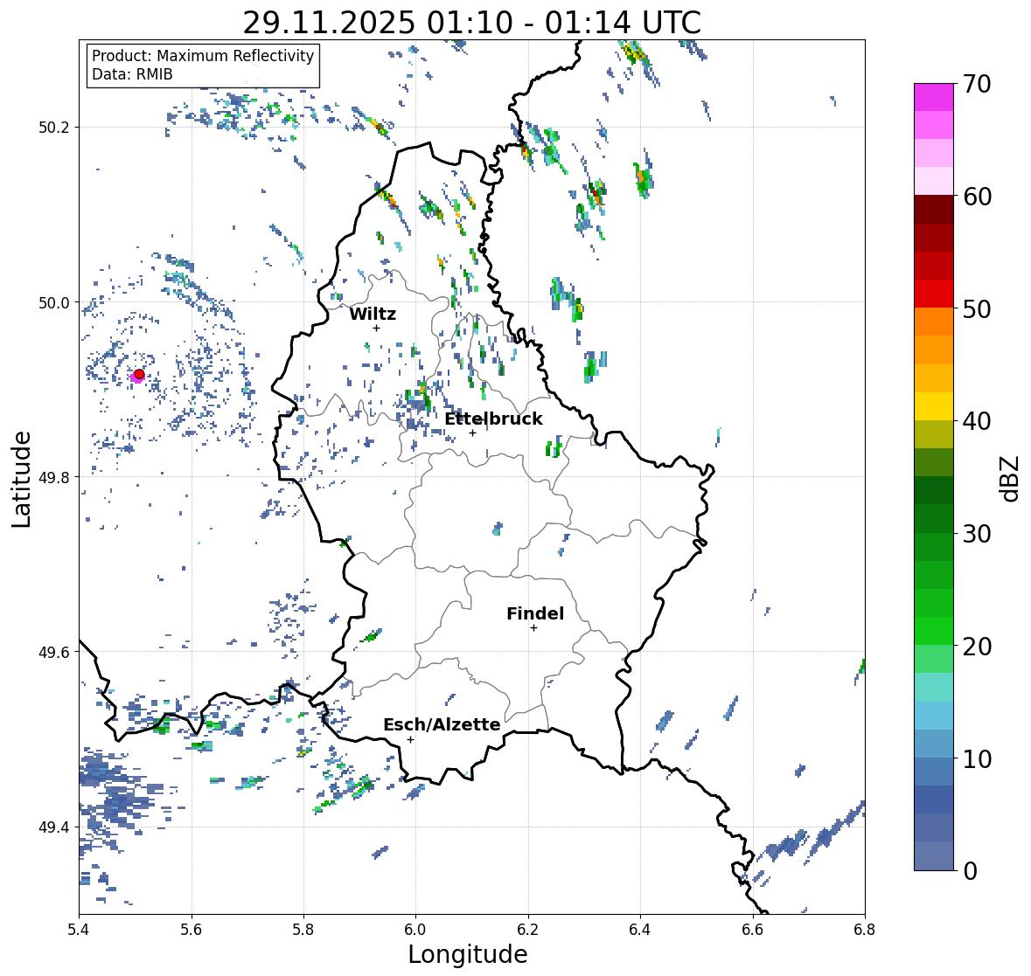Click the Findel cross marker
The height and width of the screenshot is (976, 1031).
coord(533,628)
